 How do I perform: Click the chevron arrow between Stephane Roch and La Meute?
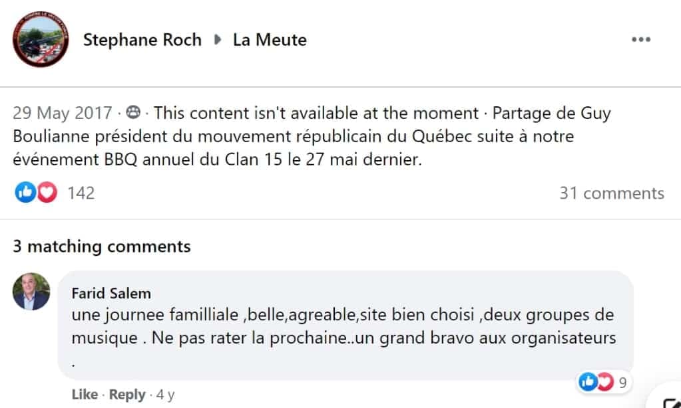point(218,40)
